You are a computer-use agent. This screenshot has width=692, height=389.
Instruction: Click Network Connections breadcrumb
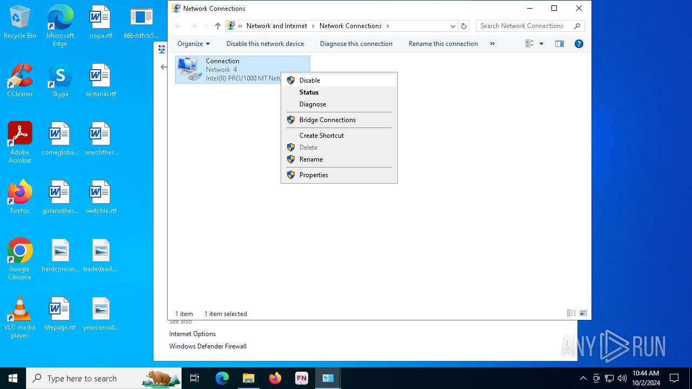[350, 26]
